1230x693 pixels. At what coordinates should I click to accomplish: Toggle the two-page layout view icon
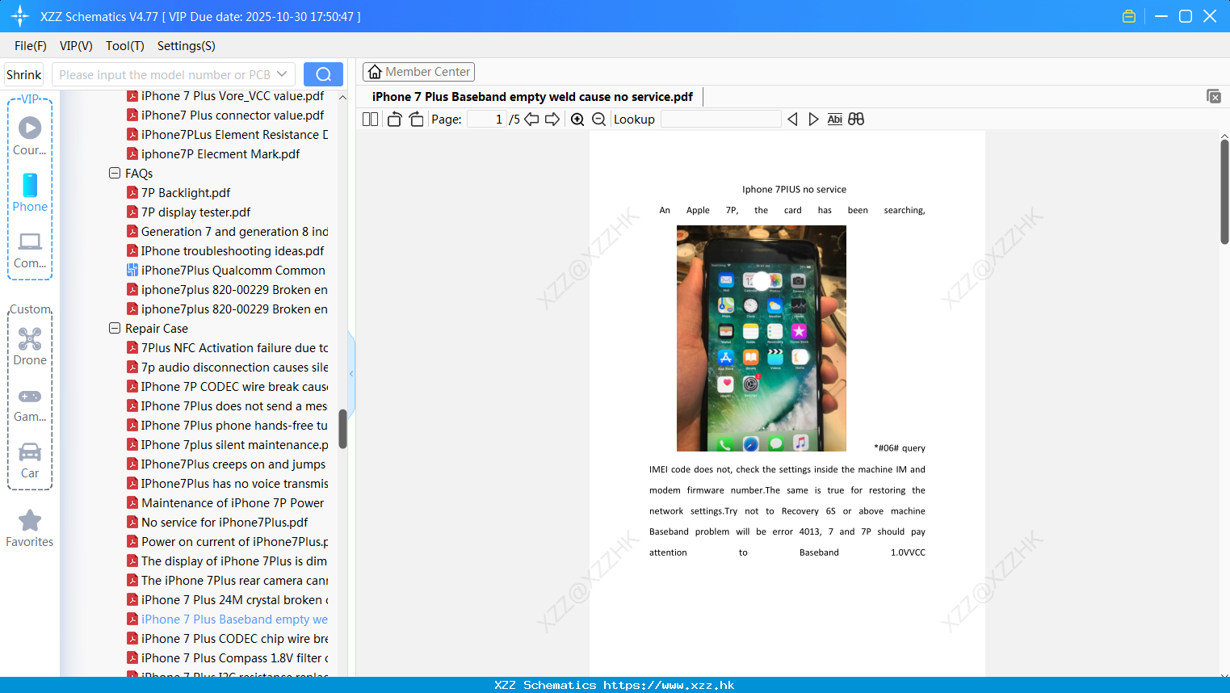pos(370,120)
